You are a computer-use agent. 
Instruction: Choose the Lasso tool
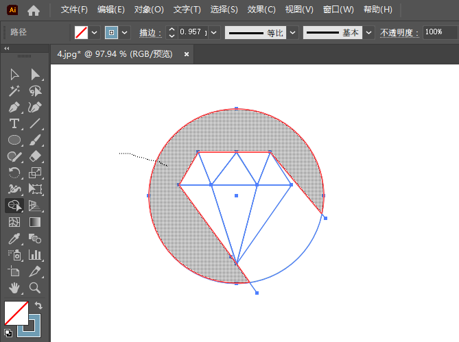pos(36,91)
